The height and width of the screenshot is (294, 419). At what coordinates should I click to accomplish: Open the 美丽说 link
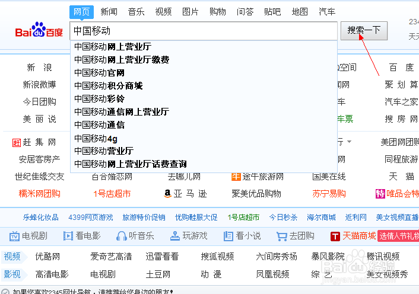coord(39,119)
